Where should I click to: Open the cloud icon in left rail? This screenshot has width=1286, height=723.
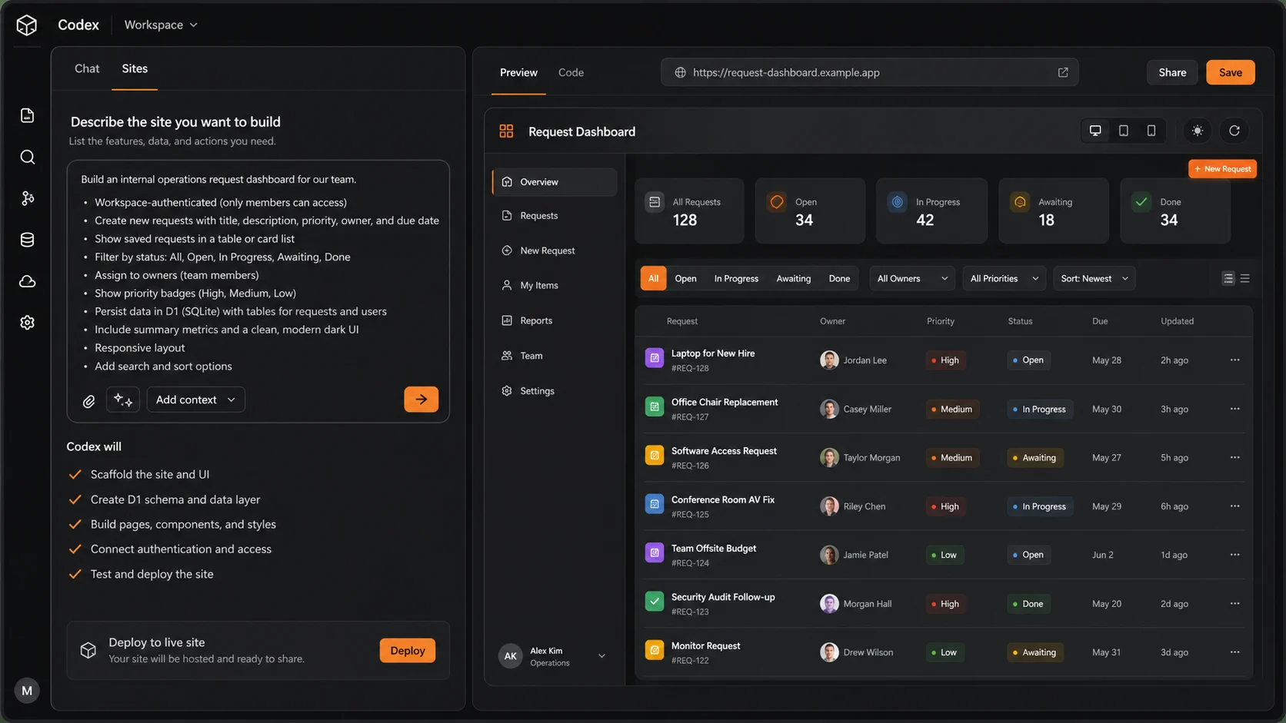[x=28, y=281]
